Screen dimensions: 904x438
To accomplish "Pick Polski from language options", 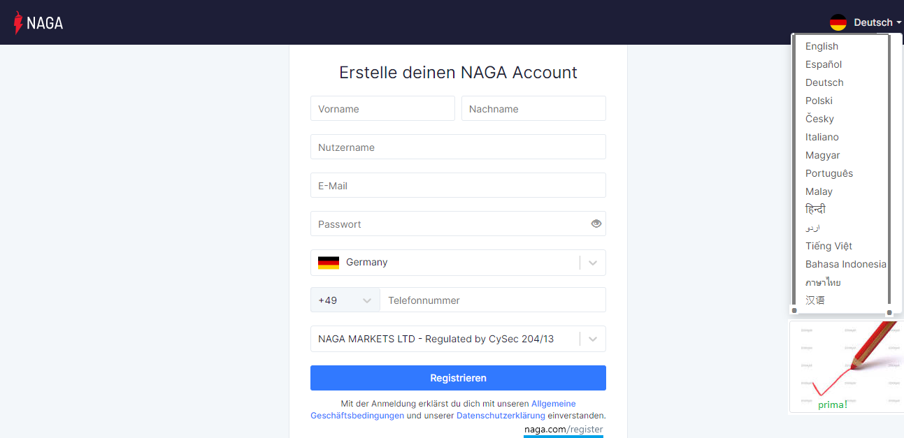I will 819,101.
